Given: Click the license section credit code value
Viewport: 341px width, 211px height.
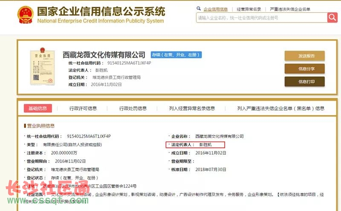Looking at the screenshot, I should 89,136.
